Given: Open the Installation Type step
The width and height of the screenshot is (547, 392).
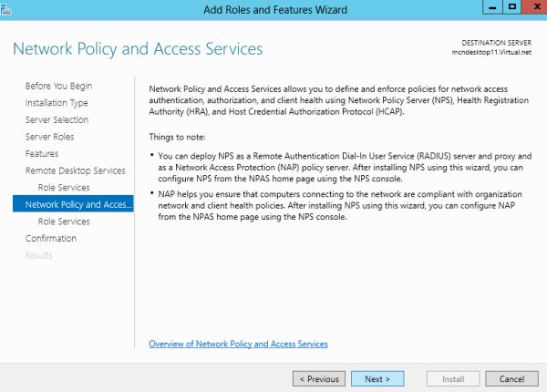Looking at the screenshot, I should click(x=57, y=103).
